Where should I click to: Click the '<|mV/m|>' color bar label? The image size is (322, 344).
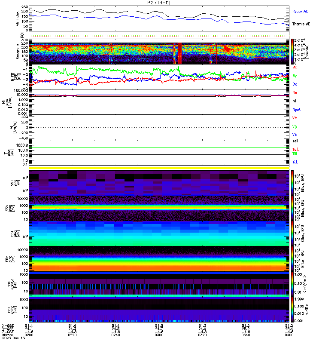pos(305,284)
